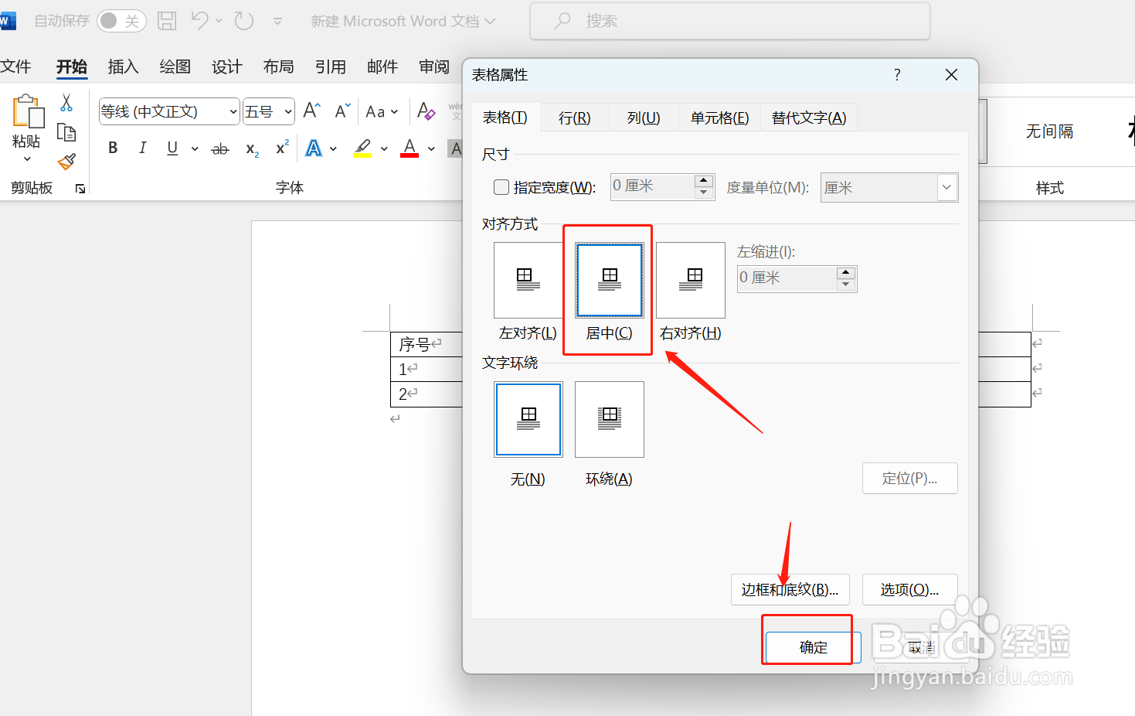Open the Text Effects icon
The image size is (1135, 716).
(313, 148)
